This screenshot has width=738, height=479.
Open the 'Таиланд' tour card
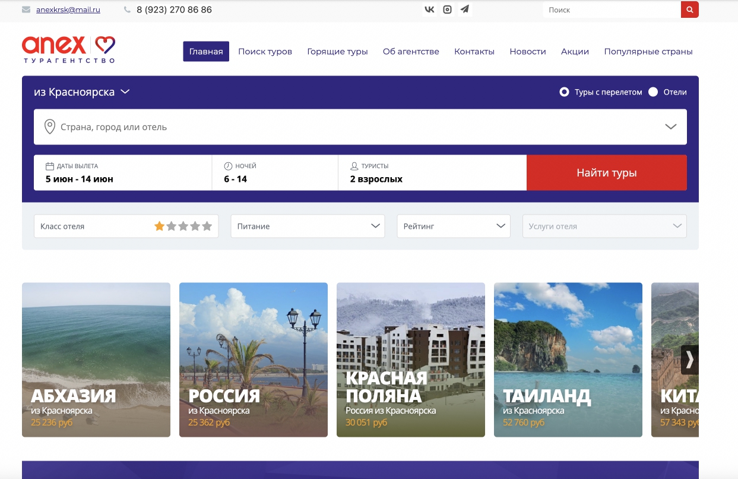[x=568, y=360]
